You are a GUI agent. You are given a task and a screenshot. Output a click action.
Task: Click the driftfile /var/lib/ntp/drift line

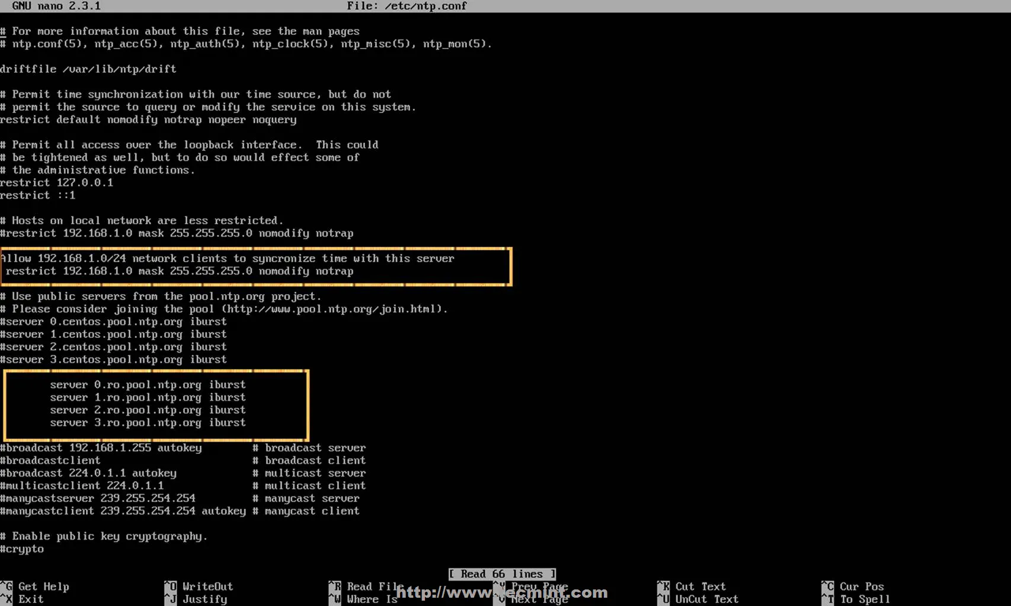88,69
